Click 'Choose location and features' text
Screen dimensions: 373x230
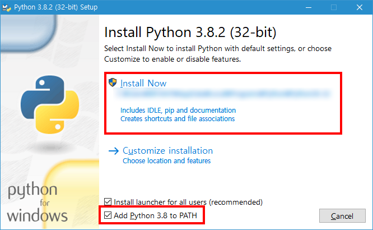pos(166,161)
